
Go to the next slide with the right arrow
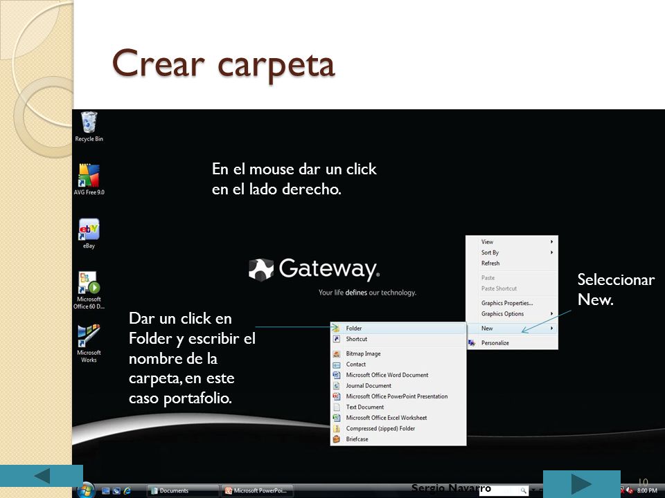[581, 483]
